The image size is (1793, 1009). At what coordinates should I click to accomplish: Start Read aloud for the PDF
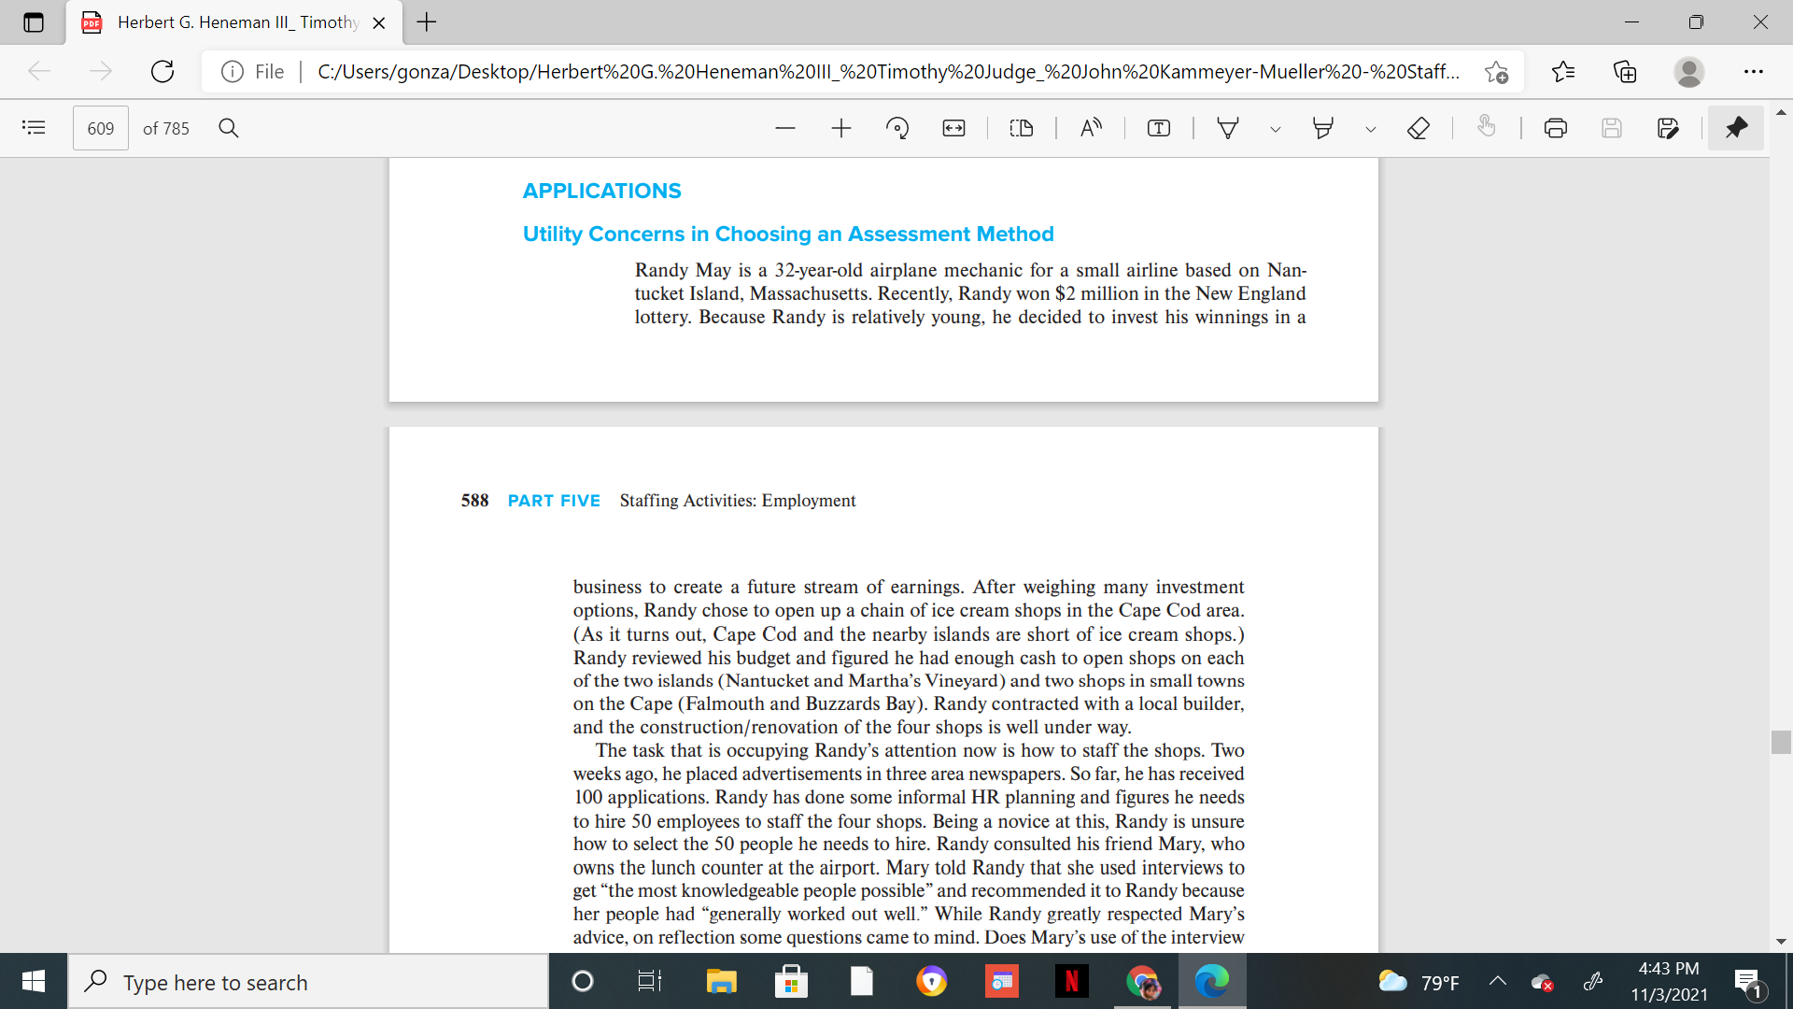tap(1091, 128)
